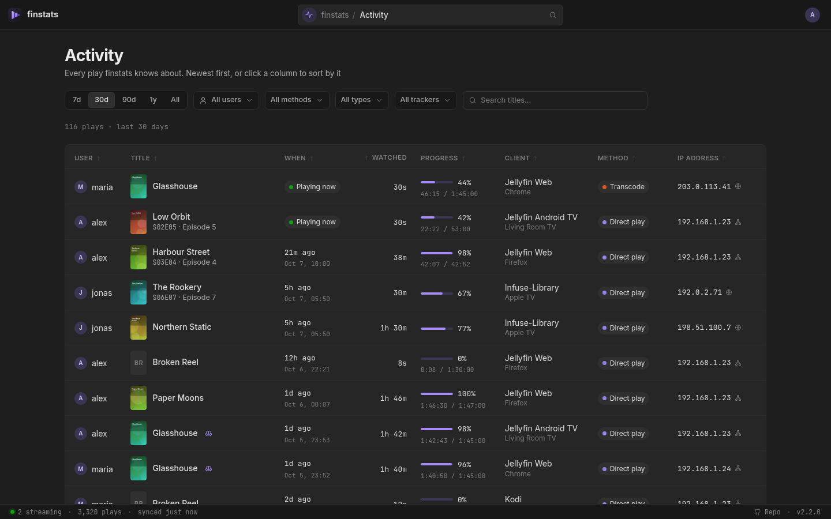
Task: Click the activity pulse icon in the breadcrumb
Action: pos(309,15)
